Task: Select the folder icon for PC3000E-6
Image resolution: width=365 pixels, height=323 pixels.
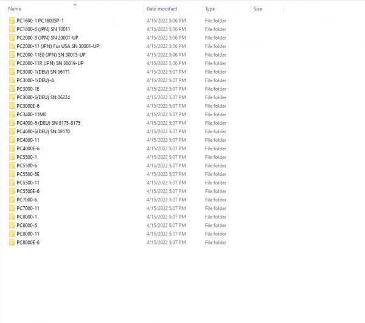Action: tap(12, 106)
